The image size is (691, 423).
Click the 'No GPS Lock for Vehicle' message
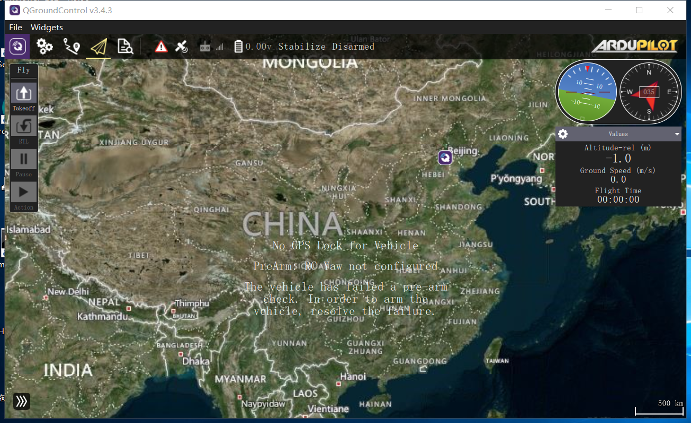point(345,246)
